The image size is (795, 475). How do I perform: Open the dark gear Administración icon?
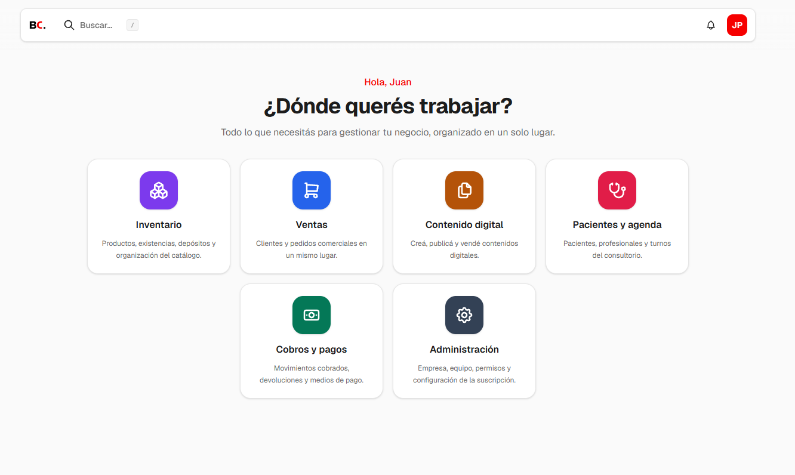click(464, 315)
